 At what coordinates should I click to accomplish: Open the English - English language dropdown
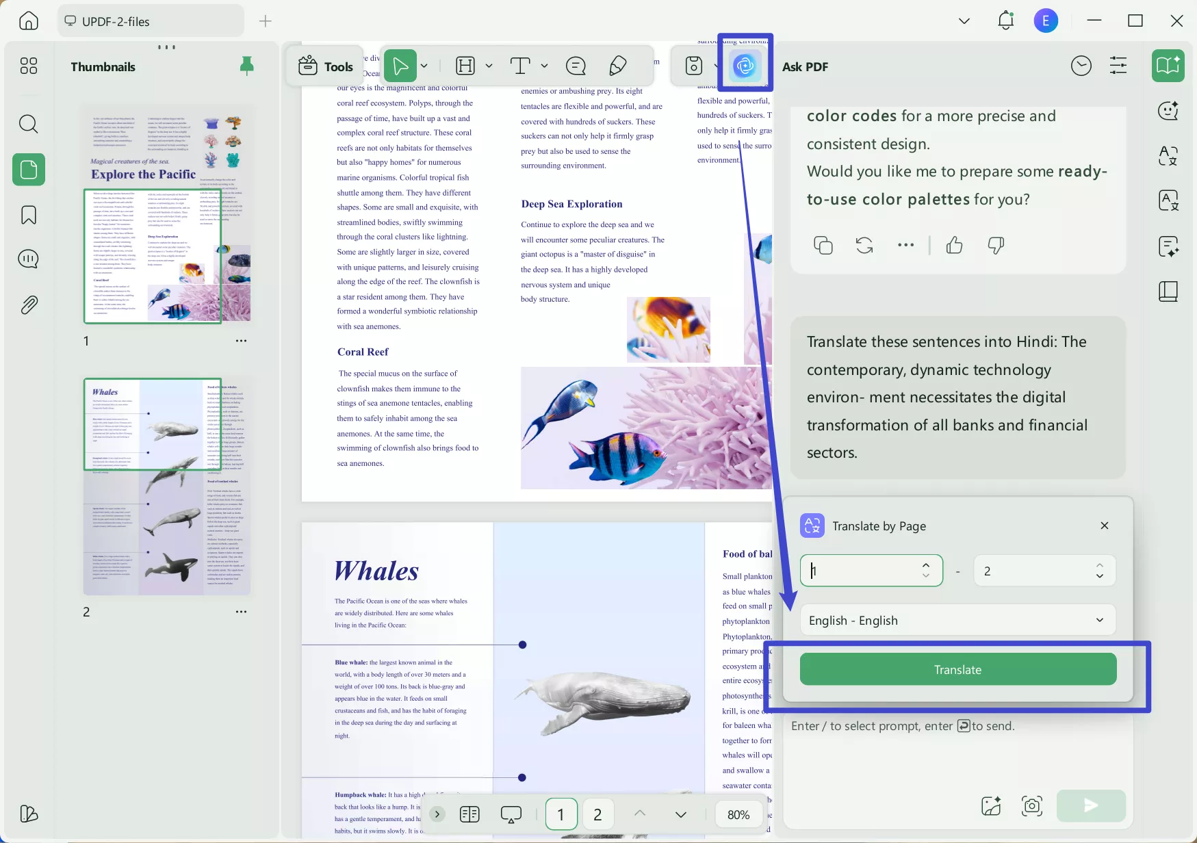pos(957,620)
